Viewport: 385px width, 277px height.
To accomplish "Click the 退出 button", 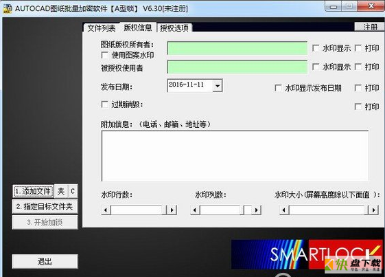I will point(45,261).
